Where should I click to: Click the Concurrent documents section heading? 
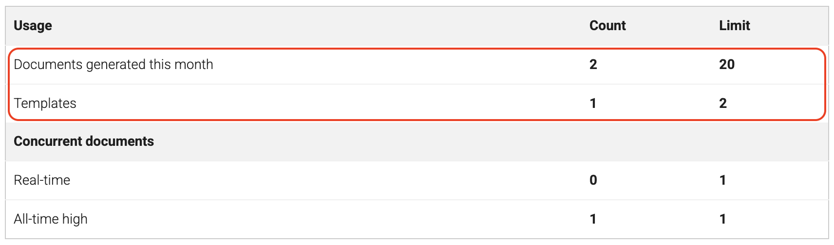tap(84, 141)
